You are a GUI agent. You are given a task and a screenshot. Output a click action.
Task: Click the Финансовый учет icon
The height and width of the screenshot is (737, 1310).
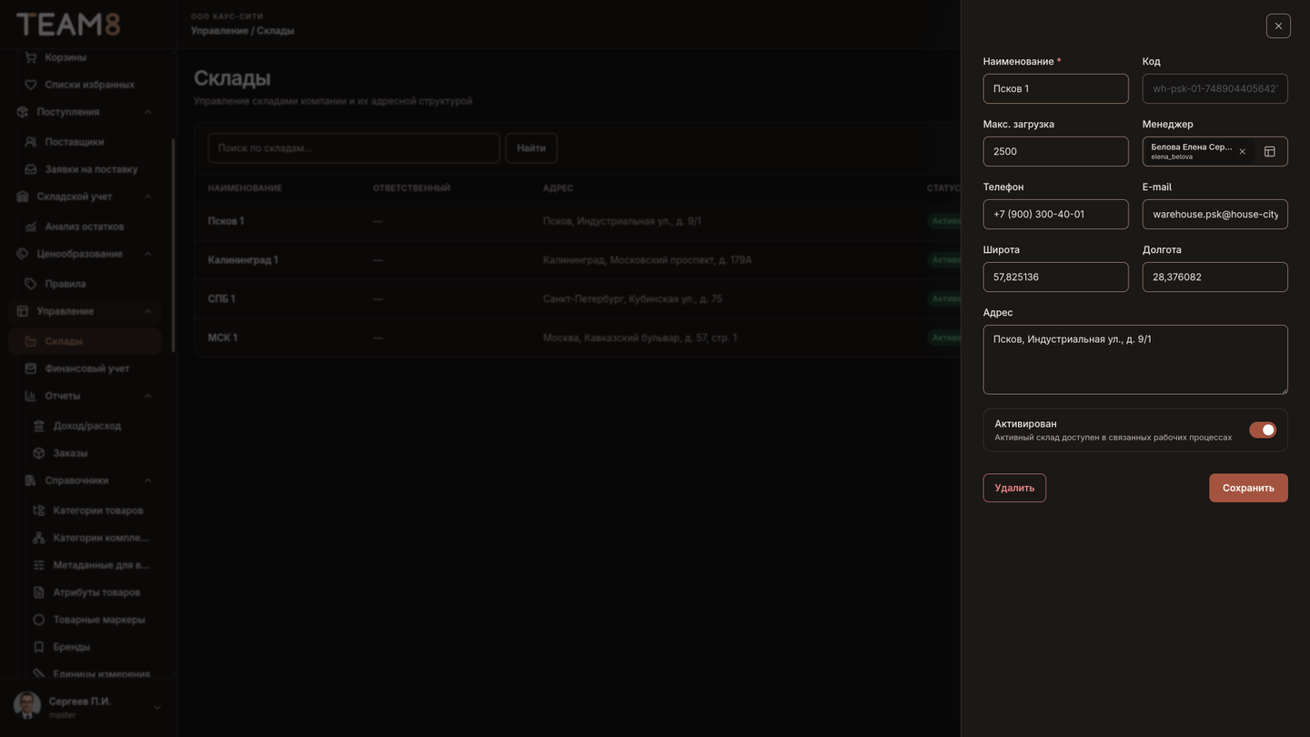pos(31,368)
